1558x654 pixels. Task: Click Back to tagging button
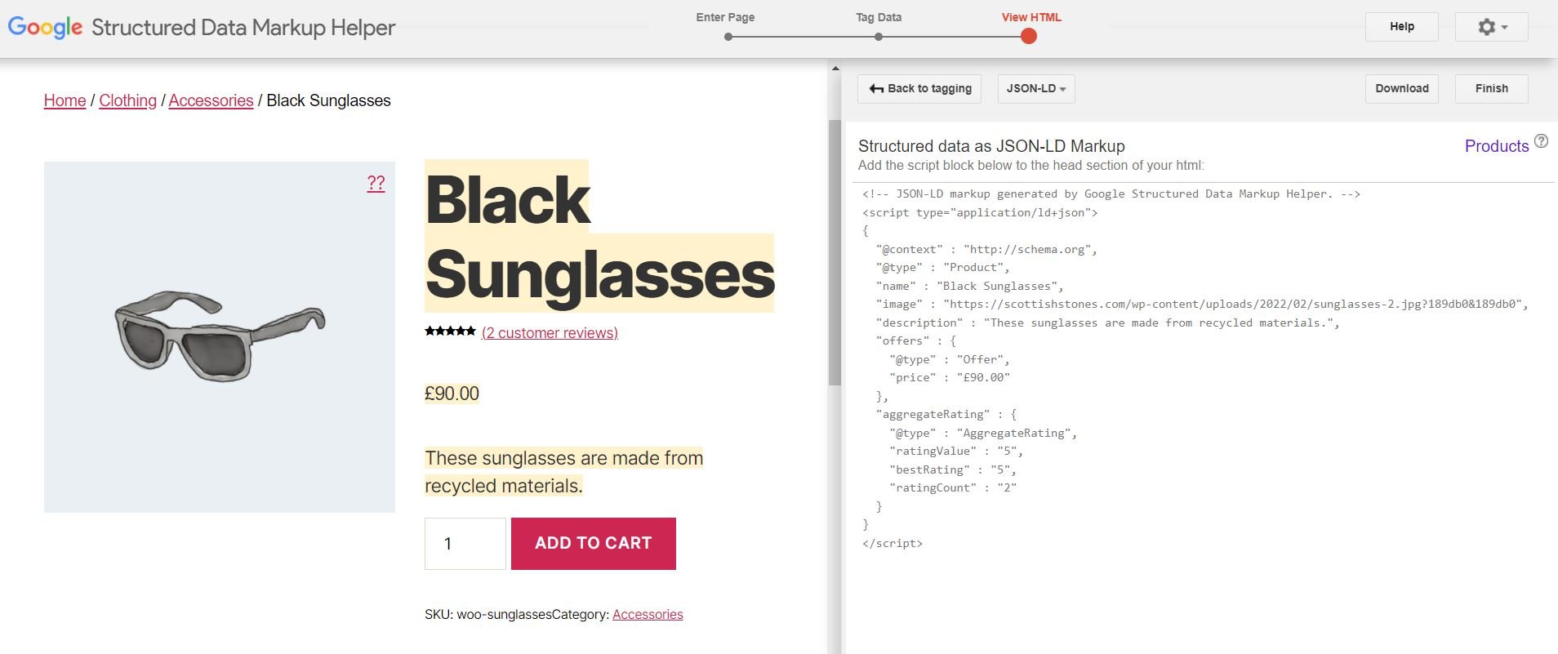click(919, 89)
